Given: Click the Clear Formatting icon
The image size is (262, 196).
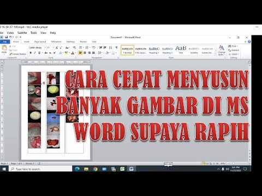Looking at the screenshot, I should 74,47.
